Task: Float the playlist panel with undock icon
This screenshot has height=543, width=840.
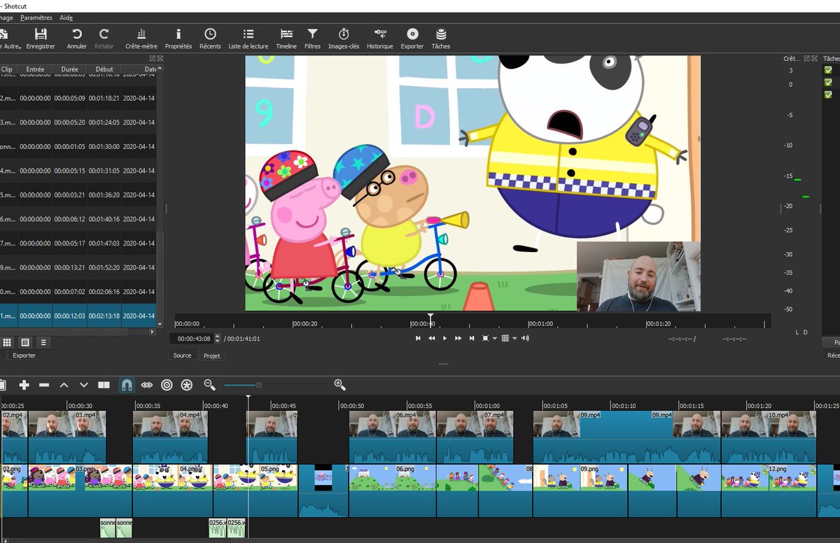Action: pos(153,58)
